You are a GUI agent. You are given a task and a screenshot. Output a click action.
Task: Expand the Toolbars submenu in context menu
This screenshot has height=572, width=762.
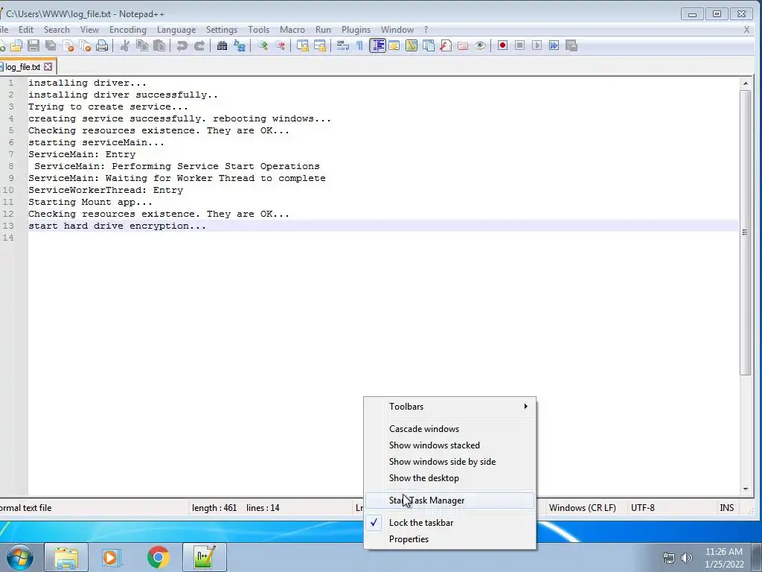click(x=450, y=407)
